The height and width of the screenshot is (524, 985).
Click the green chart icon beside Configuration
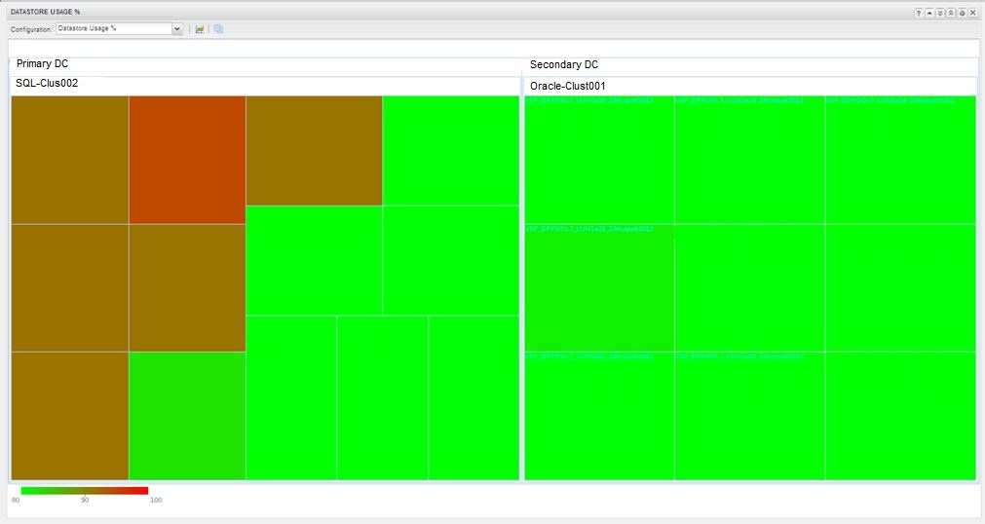click(x=200, y=29)
